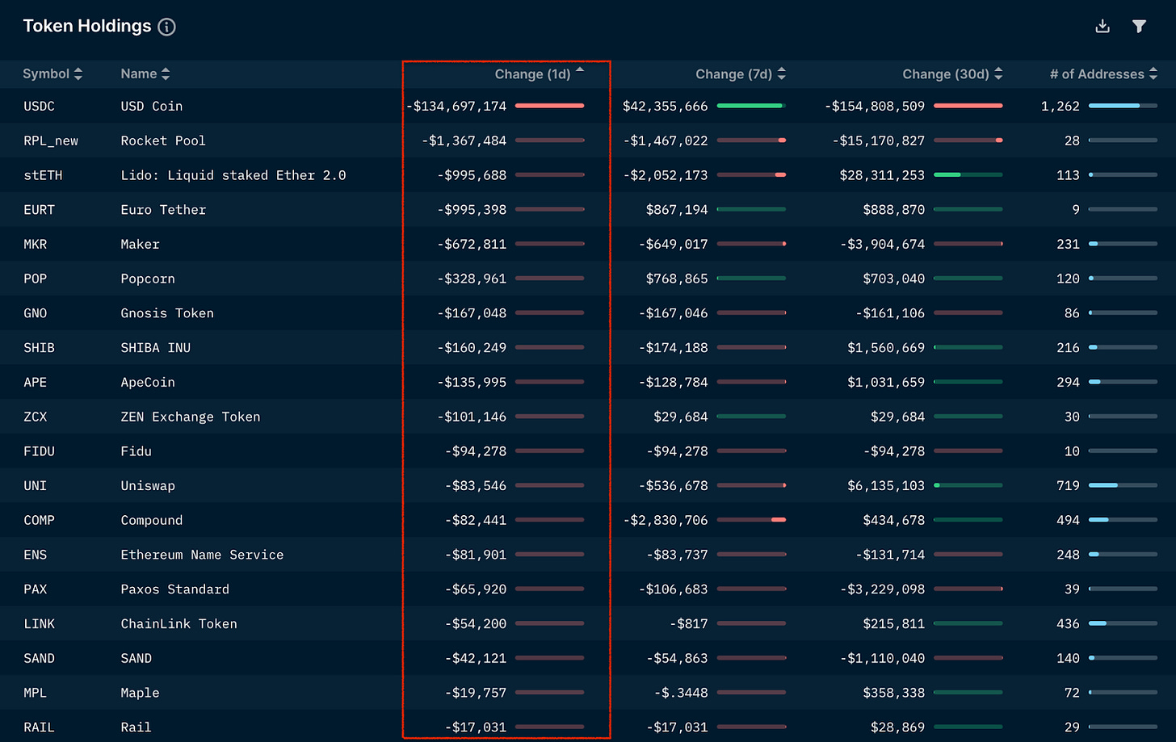The image size is (1176, 742).
Task: Click the 719 UNI addresses value
Action: click(1068, 486)
